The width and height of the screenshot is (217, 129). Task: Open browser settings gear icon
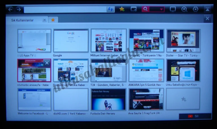tap(196, 9)
